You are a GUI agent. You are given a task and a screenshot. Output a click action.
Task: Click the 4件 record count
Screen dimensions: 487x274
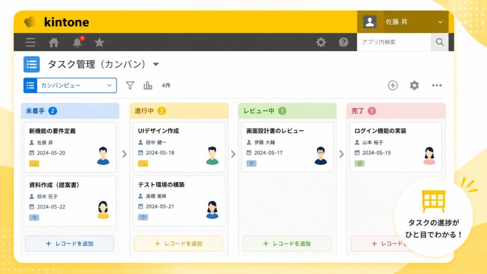tap(166, 86)
